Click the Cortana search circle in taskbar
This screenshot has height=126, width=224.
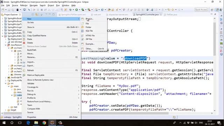point(12,123)
